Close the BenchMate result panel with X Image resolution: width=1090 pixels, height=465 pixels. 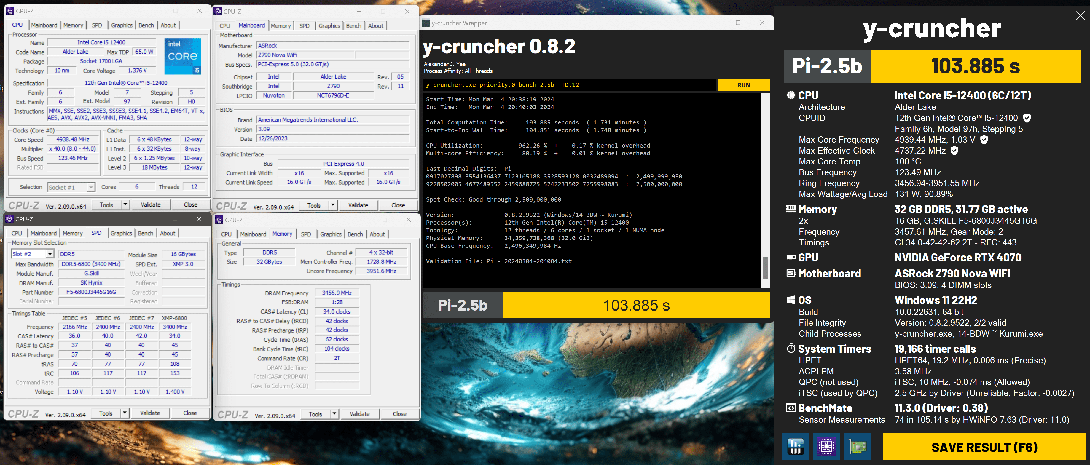(x=1080, y=16)
